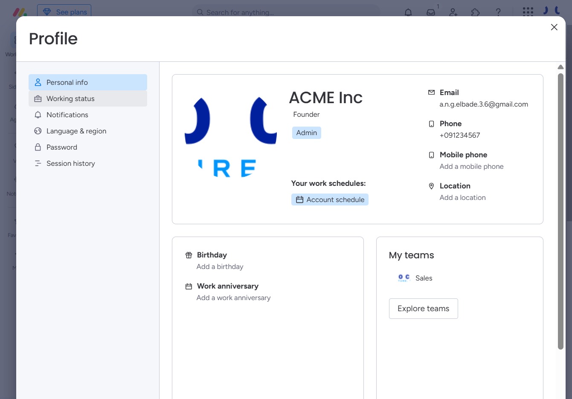Click the ACME Inc name heading
This screenshot has width=572, height=399.
click(x=326, y=98)
